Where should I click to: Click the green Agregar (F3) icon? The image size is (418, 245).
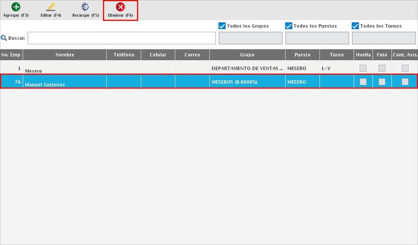(x=16, y=7)
